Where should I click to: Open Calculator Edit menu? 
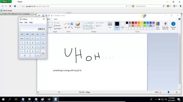[x=26, y=22]
